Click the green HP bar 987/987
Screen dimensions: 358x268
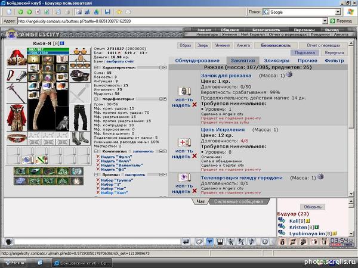pyautogui.click(x=48, y=49)
